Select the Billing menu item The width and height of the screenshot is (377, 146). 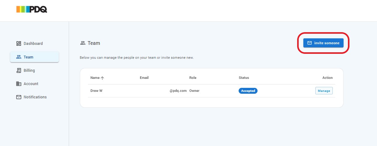[29, 71]
